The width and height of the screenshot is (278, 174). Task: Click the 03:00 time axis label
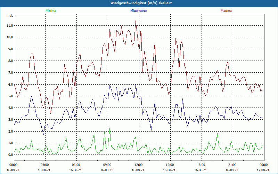click(x=46, y=165)
